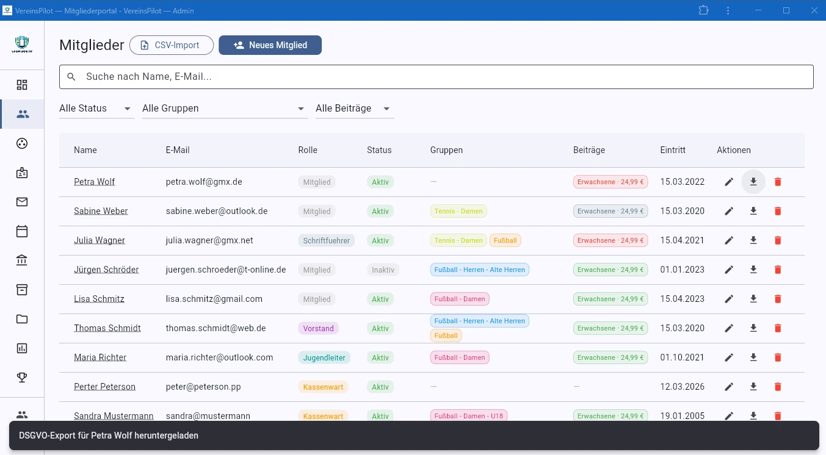Delete Jürgen Schröder using the trash icon
The image size is (826, 455).
(778, 270)
